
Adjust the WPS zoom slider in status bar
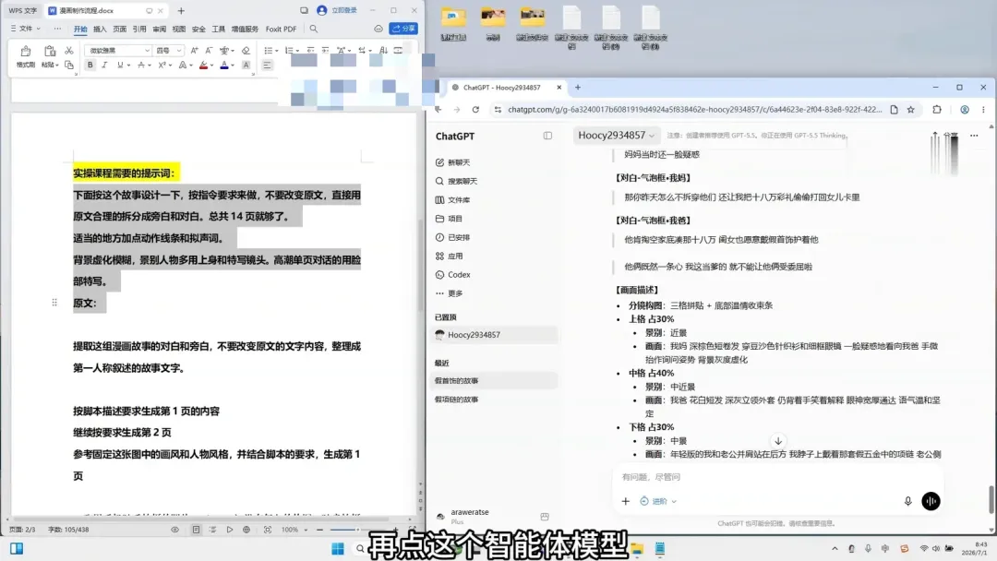click(356, 530)
